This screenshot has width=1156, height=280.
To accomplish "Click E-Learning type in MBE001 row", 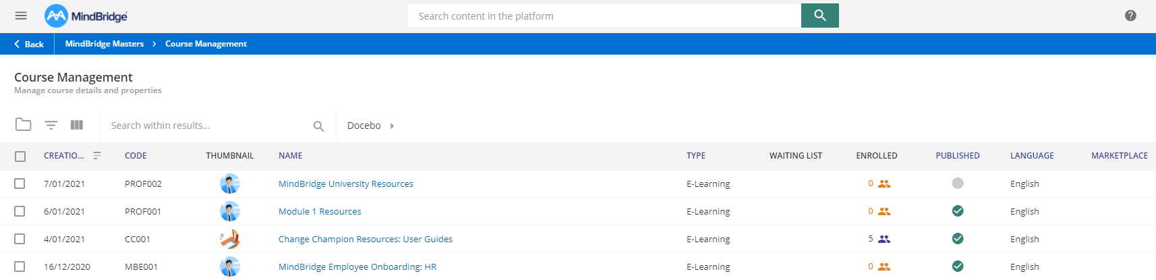I will (x=708, y=267).
